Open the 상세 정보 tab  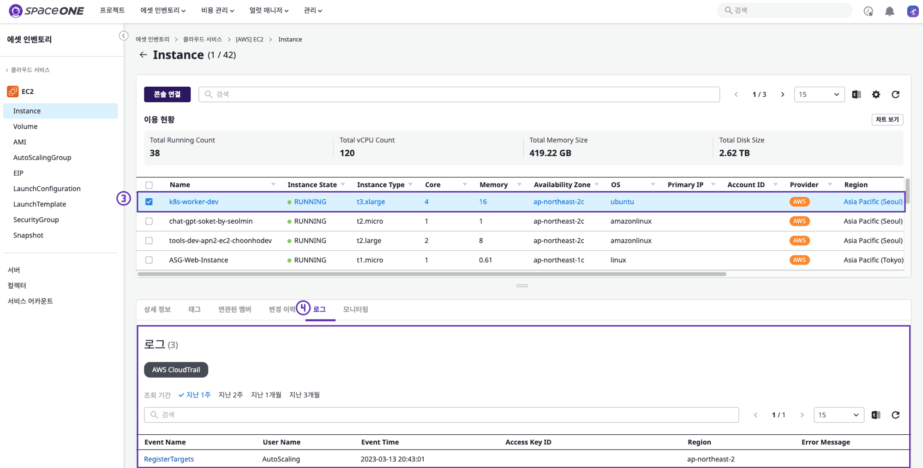pos(157,309)
